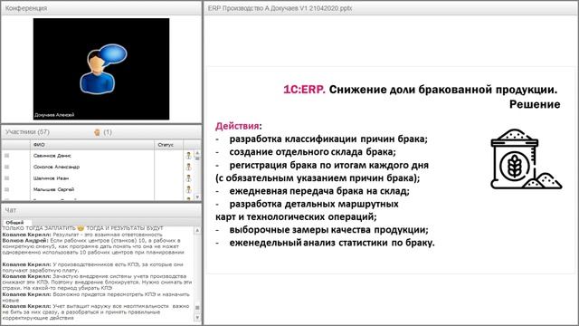Click the avatar icon in the Соколов Александр row
The image size is (579, 326).
189,167
